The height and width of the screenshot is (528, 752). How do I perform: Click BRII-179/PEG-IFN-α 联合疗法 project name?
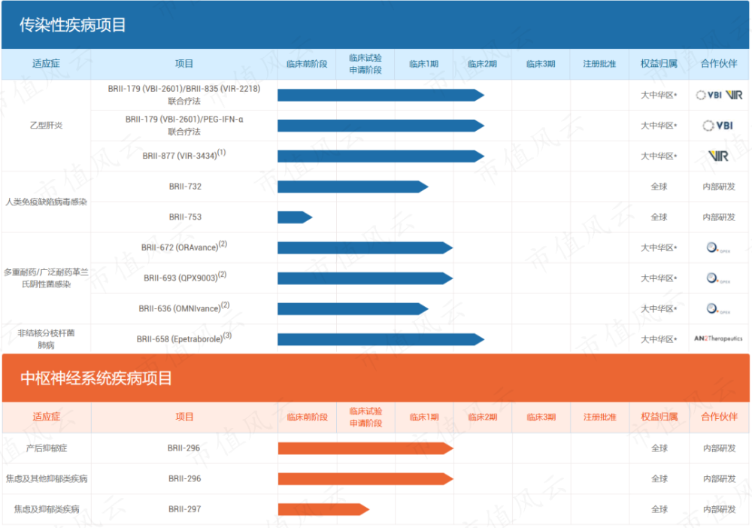point(184,125)
